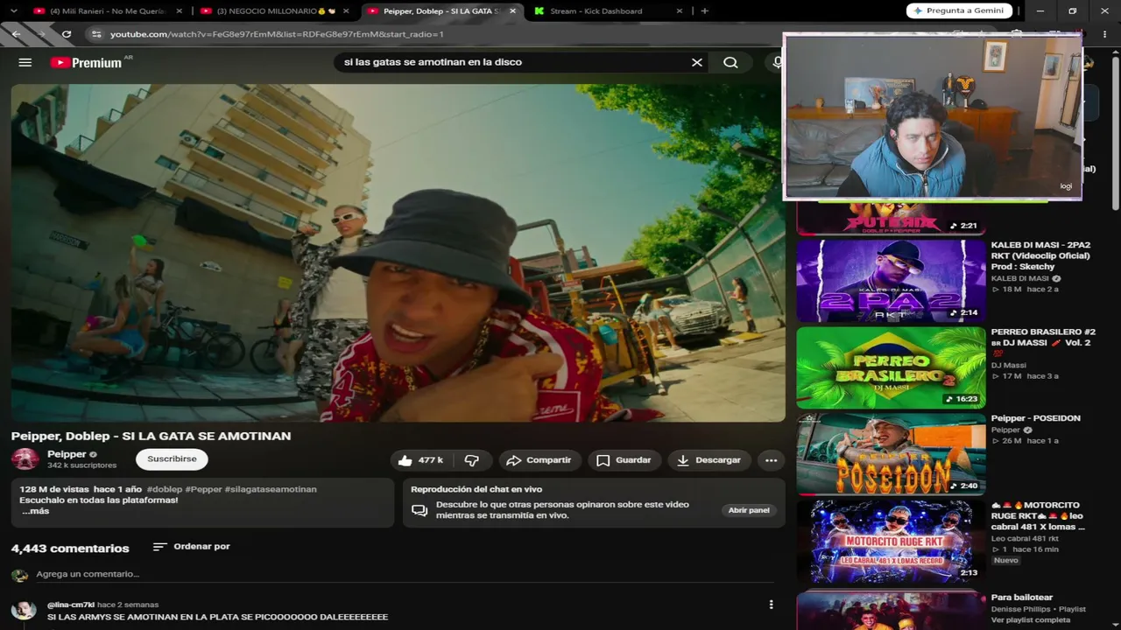
Task: Switch to the Mili Ranieri tab
Action: [107, 11]
